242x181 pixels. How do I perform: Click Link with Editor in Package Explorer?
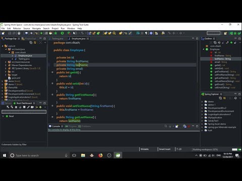pos(35,43)
